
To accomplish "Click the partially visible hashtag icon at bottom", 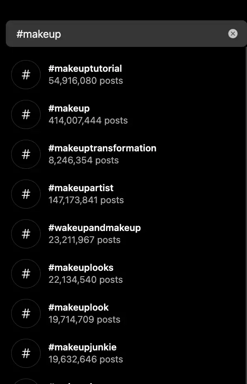I will point(26,381).
